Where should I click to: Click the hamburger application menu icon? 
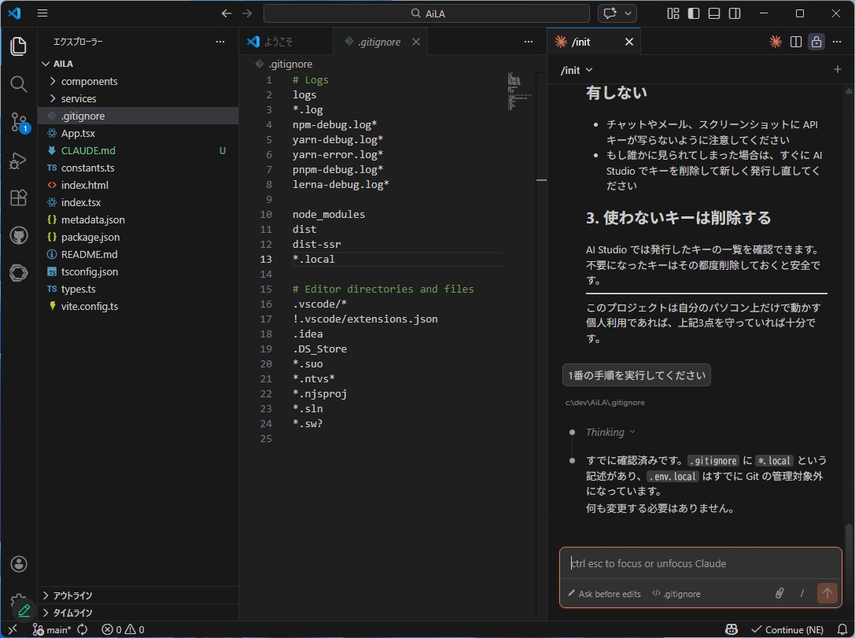point(42,13)
